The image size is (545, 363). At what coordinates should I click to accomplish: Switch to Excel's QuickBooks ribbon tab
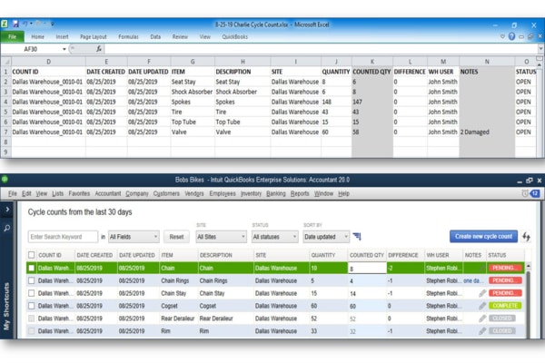[x=235, y=36]
